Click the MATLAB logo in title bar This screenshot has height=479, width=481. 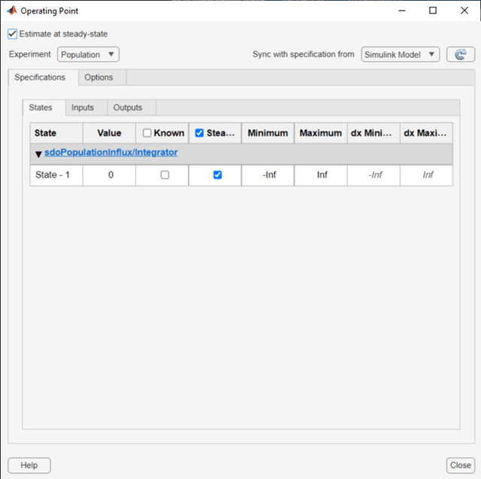[x=12, y=11]
